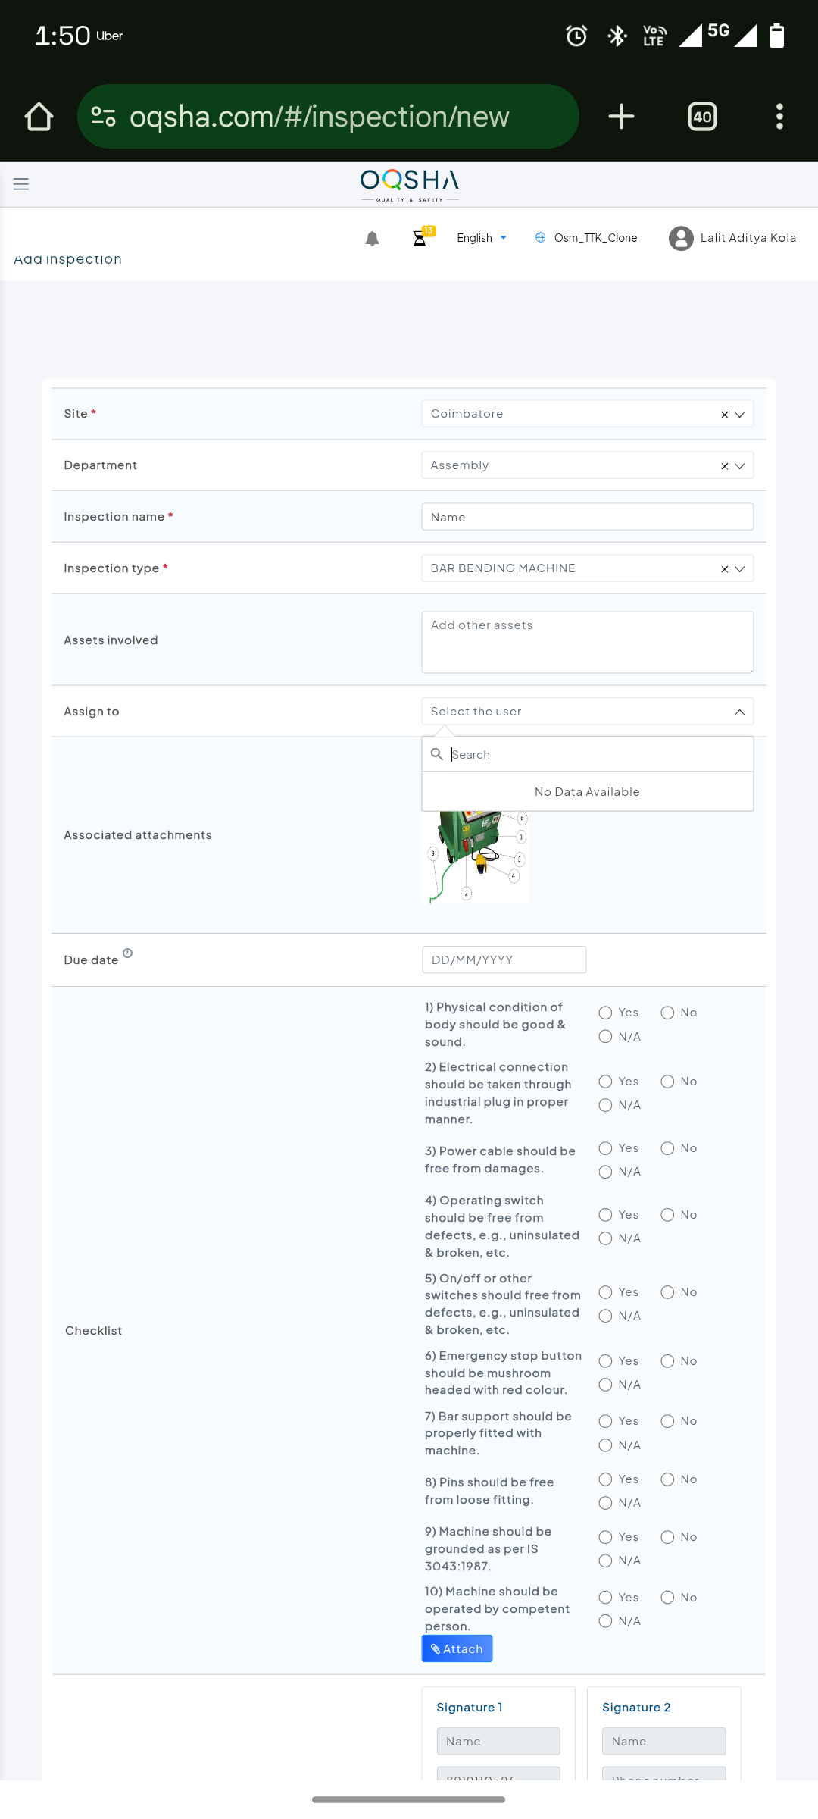Open the browser three-dot overflow menu

pyautogui.click(x=779, y=117)
